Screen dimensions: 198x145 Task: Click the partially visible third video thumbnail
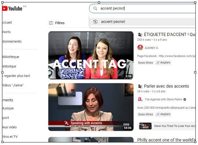coord(91,139)
